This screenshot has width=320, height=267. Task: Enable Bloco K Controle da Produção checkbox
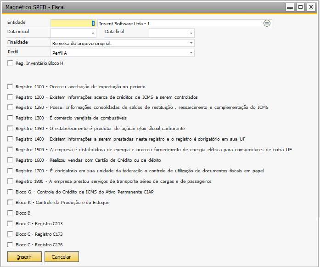(x=10, y=203)
